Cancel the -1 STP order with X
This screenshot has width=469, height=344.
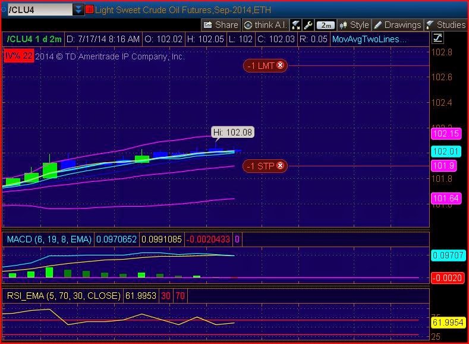point(280,166)
